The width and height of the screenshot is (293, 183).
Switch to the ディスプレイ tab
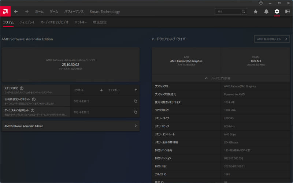[27, 22]
